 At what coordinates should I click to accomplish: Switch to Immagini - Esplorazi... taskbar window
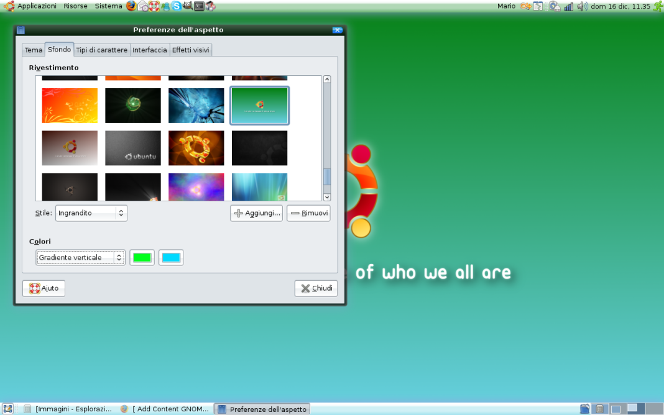coord(68,409)
